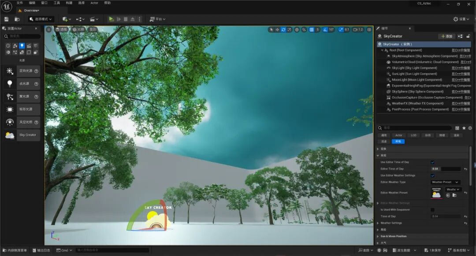Toggle scale snapping icon
Screen dimensions: 476x256
click(x=341, y=29)
